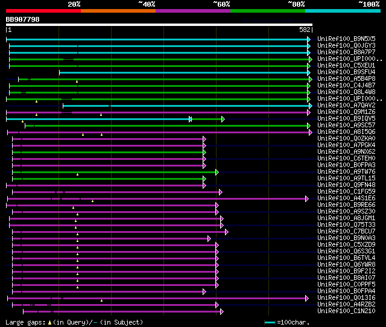Click the white BB907798 query bar
The height and width of the screenshot is (327, 386).
159,25
